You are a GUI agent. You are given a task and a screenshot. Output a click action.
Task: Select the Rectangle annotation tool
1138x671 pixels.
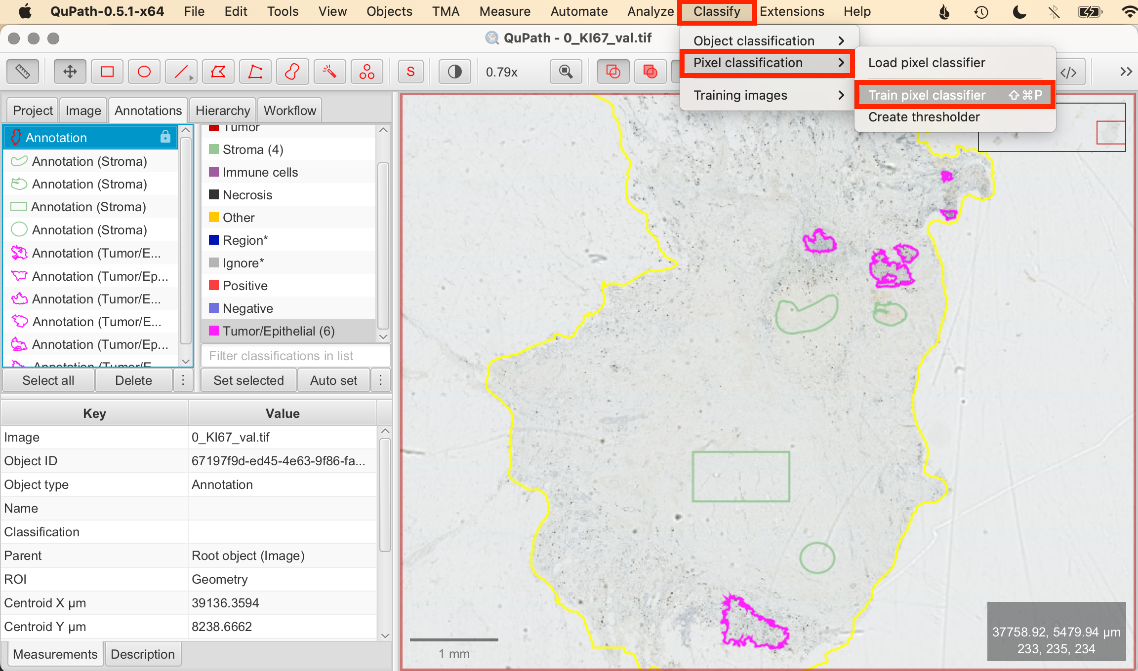point(107,72)
